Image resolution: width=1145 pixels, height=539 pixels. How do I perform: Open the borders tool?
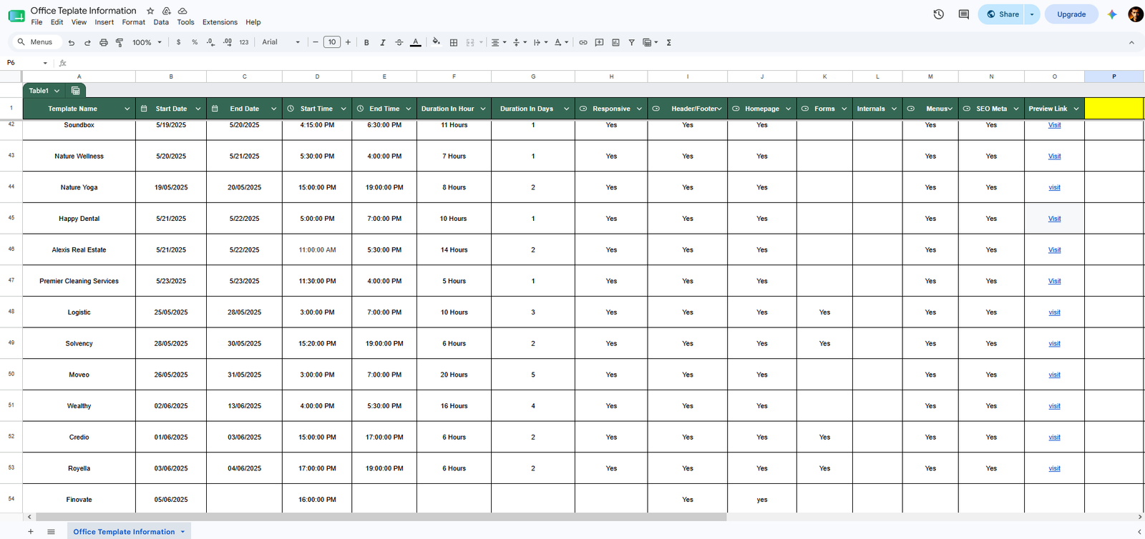pos(454,42)
